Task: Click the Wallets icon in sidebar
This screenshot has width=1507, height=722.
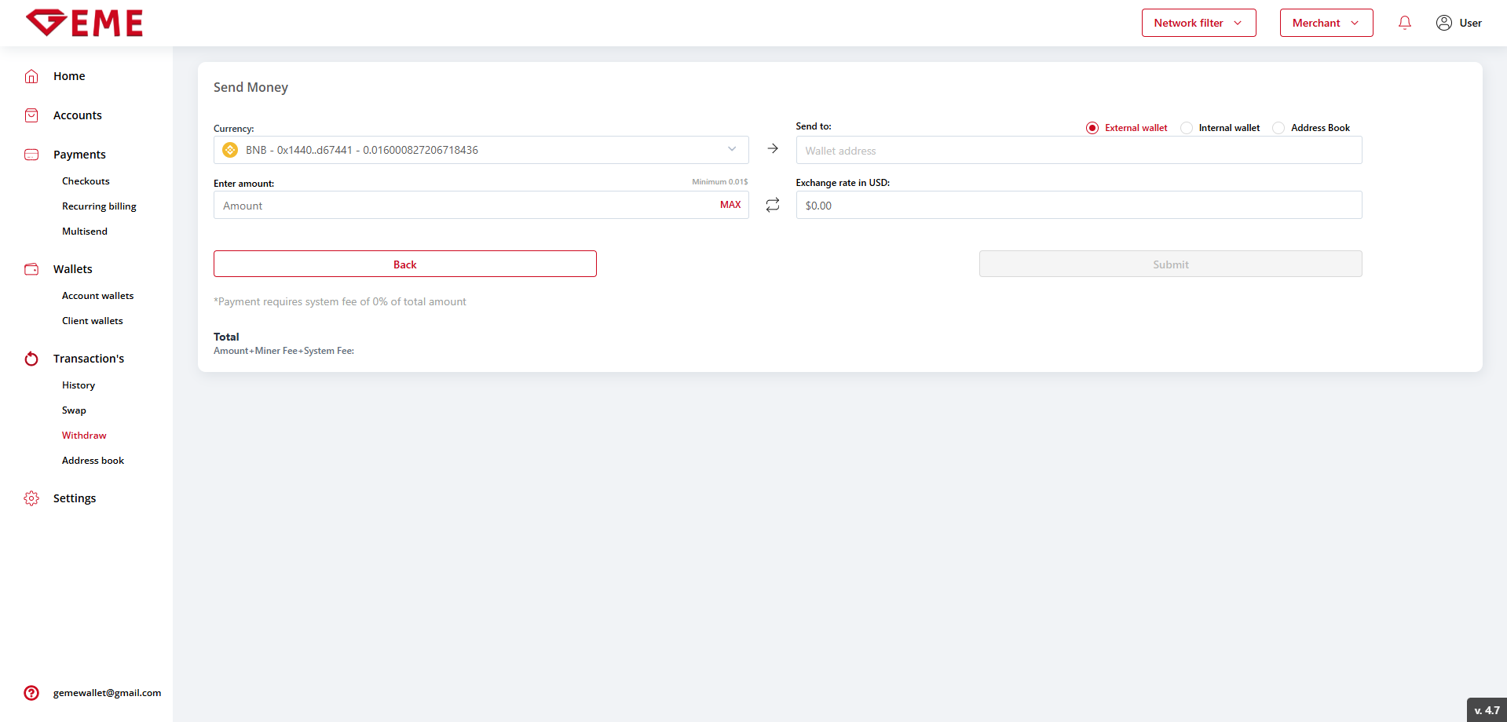Action: 31,269
